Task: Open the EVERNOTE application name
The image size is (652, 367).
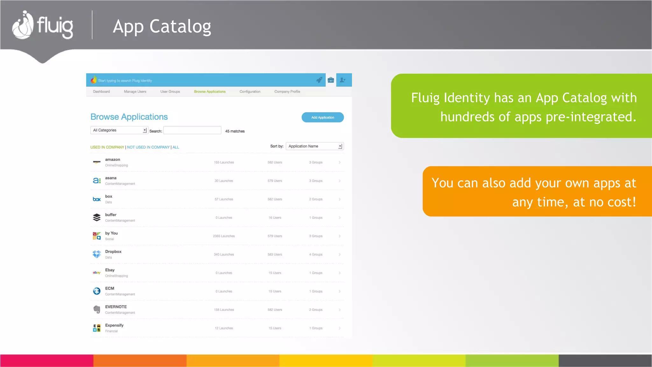Action: tap(116, 307)
